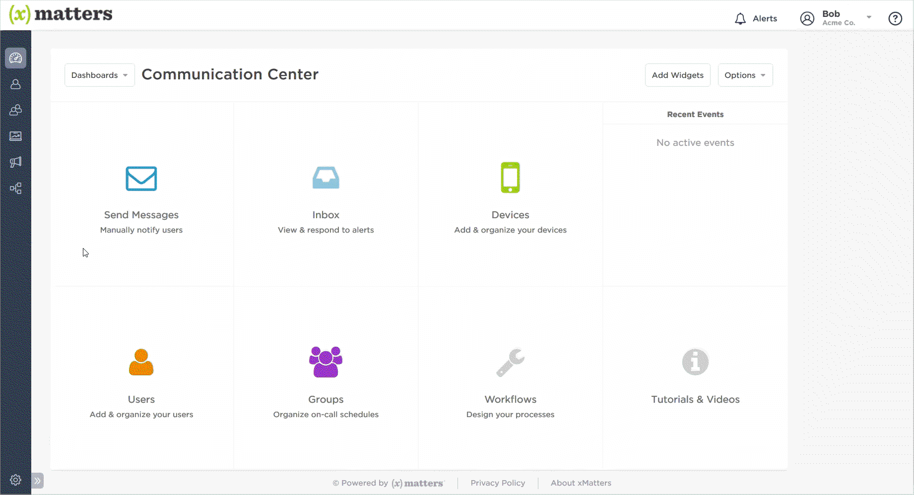Open the help question mark icon
The height and width of the screenshot is (495, 914).
pyautogui.click(x=895, y=19)
